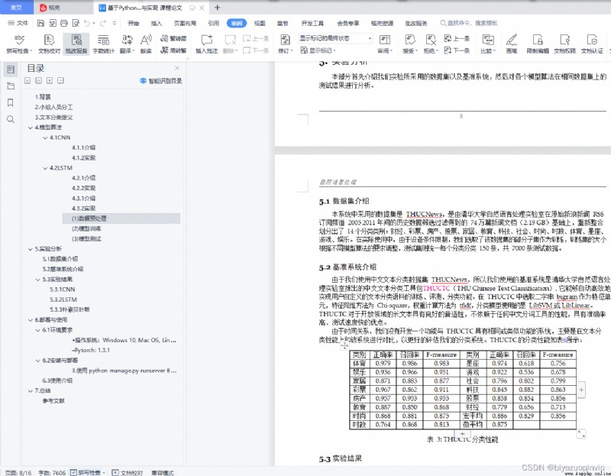Open 限制编辑 restrict editing
The image size is (611, 476).
538,44
